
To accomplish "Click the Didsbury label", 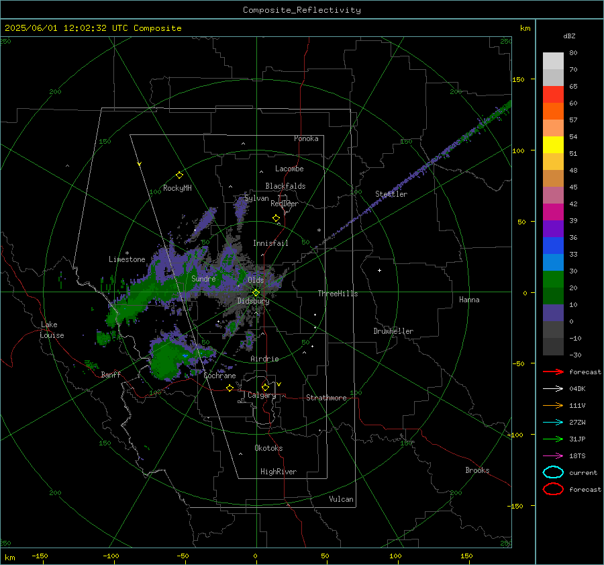I will coord(253,301).
